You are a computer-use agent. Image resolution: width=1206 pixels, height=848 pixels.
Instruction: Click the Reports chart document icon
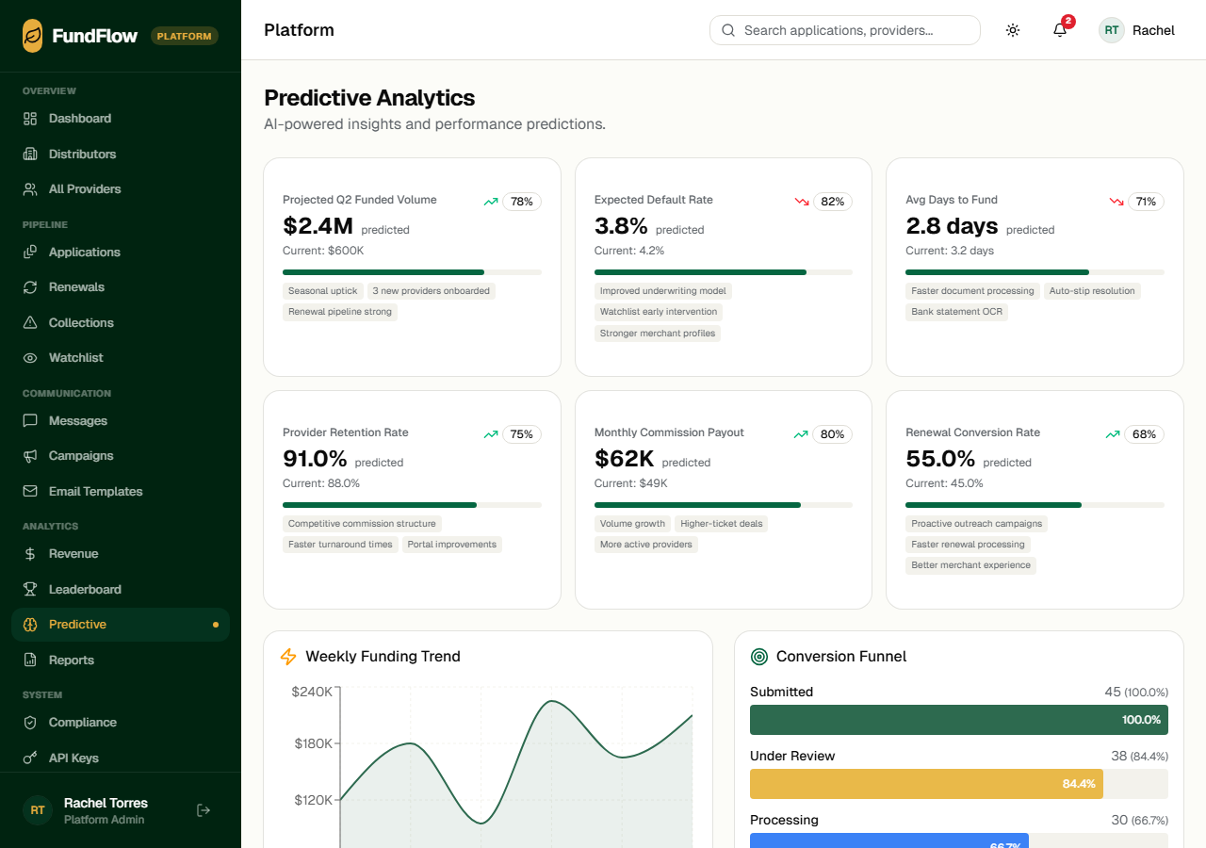30,660
